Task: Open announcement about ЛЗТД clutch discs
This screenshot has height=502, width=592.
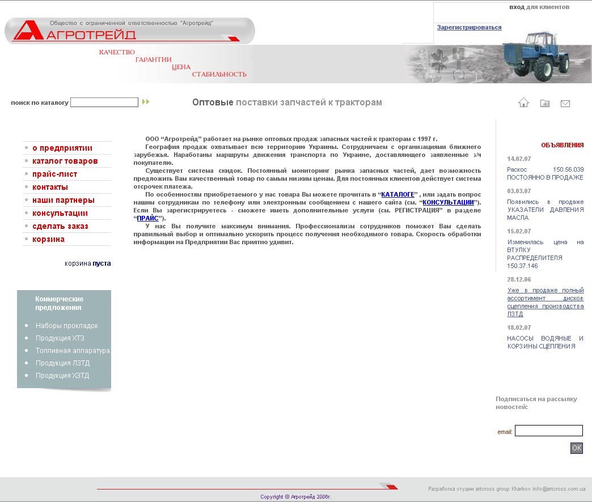Action: click(x=545, y=302)
